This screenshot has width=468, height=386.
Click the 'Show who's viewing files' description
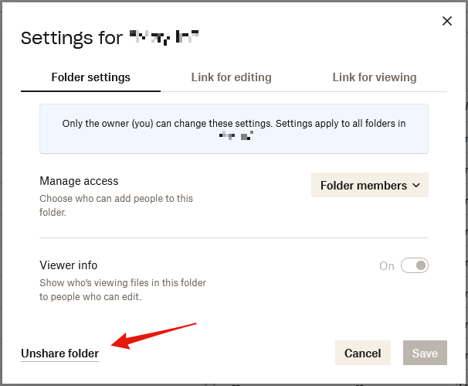(x=123, y=290)
